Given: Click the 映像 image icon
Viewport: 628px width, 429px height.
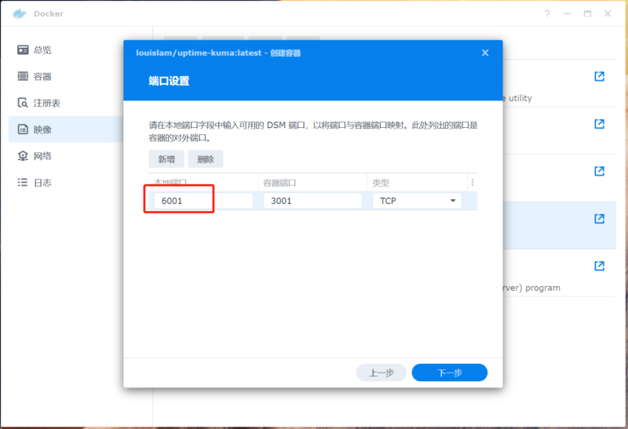Looking at the screenshot, I should (23, 129).
